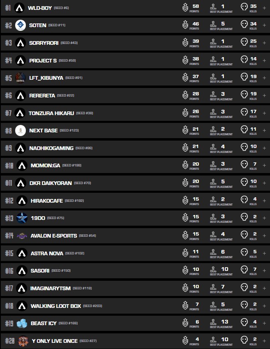Click Y ONLY LIVE ONCE logo
The width and height of the screenshot is (270, 349).
pos(23,341)
